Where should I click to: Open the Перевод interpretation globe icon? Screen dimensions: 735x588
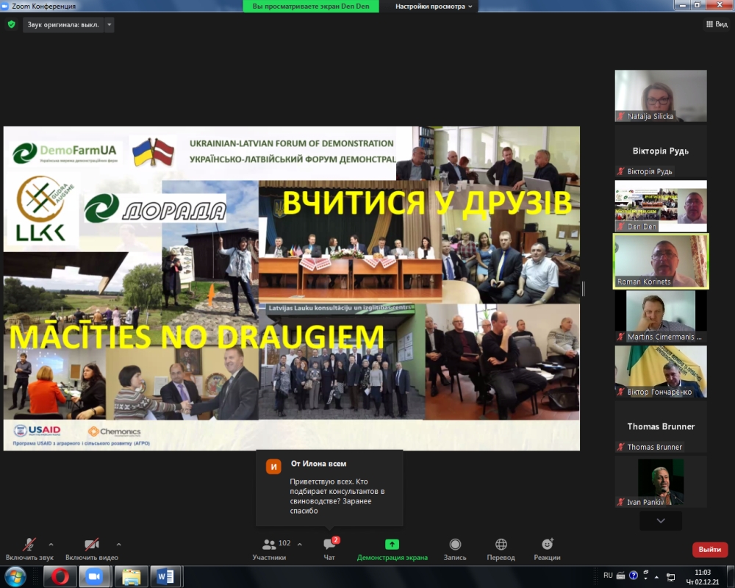click(501, 545)
